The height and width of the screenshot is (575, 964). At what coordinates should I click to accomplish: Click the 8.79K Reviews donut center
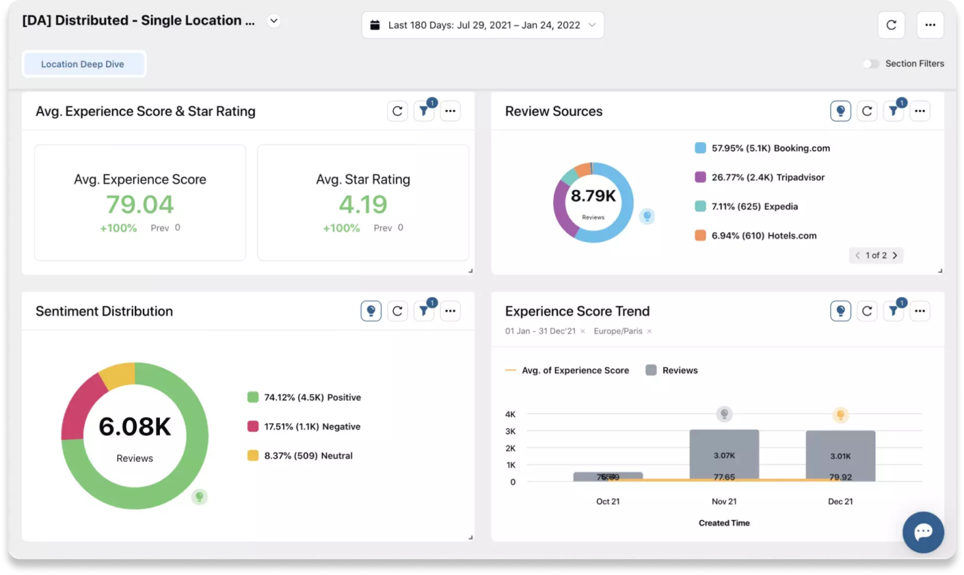pyautogui.click(x=593, y=202)
